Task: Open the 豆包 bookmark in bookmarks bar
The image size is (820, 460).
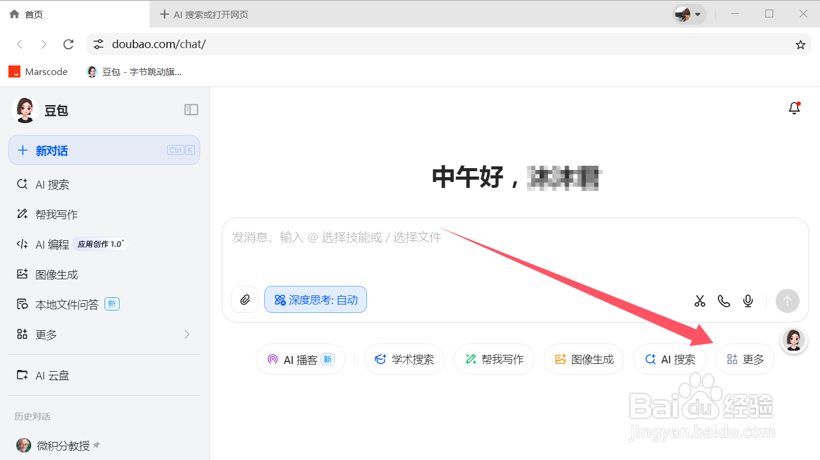Action: [x=135, y=71]
